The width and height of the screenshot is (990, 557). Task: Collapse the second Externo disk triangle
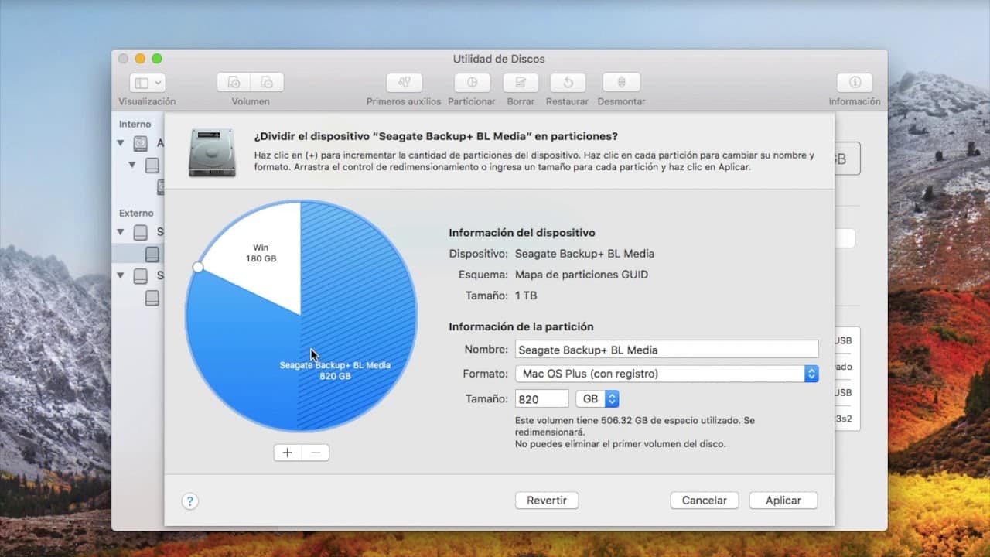click(x=121, y=275)
